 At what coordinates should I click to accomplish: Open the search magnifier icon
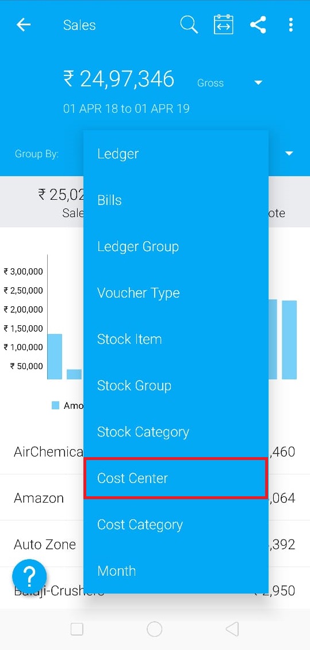pos(189,24)
